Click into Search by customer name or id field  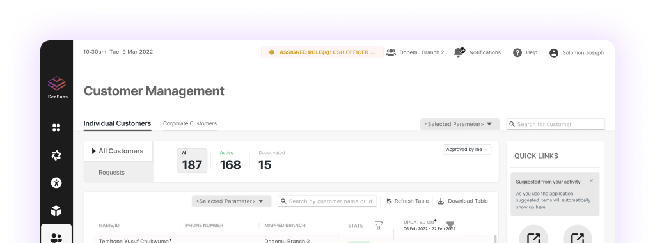(327, 201)
